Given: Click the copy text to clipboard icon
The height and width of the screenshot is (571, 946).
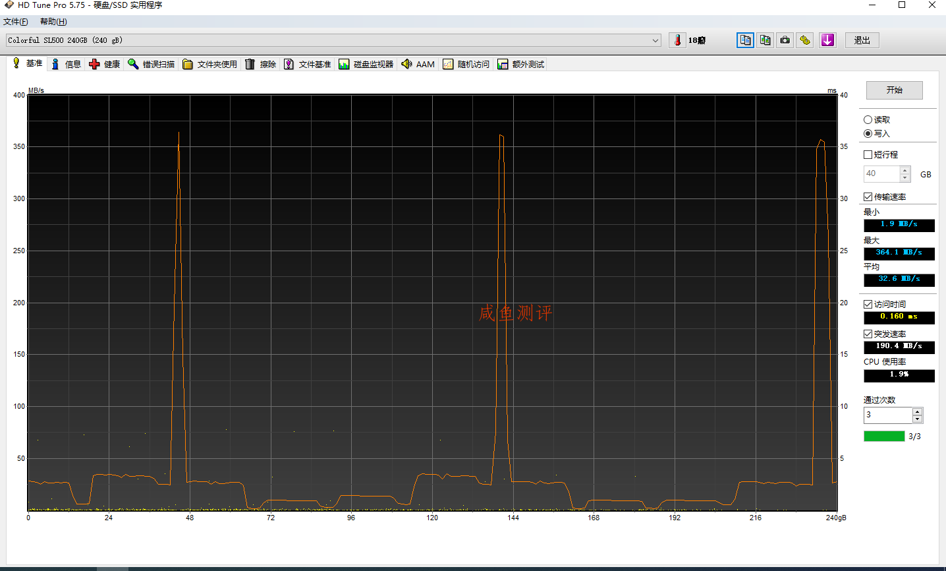Looking at the screenshot, I should (745, 40).
